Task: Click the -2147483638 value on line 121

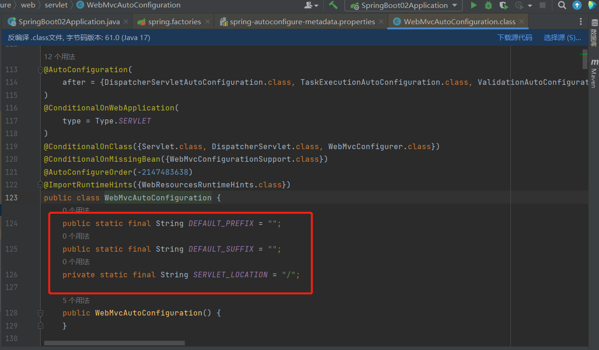Action: coord(163,172)
